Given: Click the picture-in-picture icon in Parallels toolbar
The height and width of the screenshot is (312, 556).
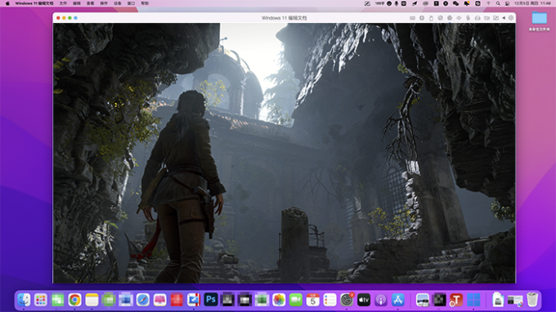Looking at the screenshot, I should tap(496, 18).
